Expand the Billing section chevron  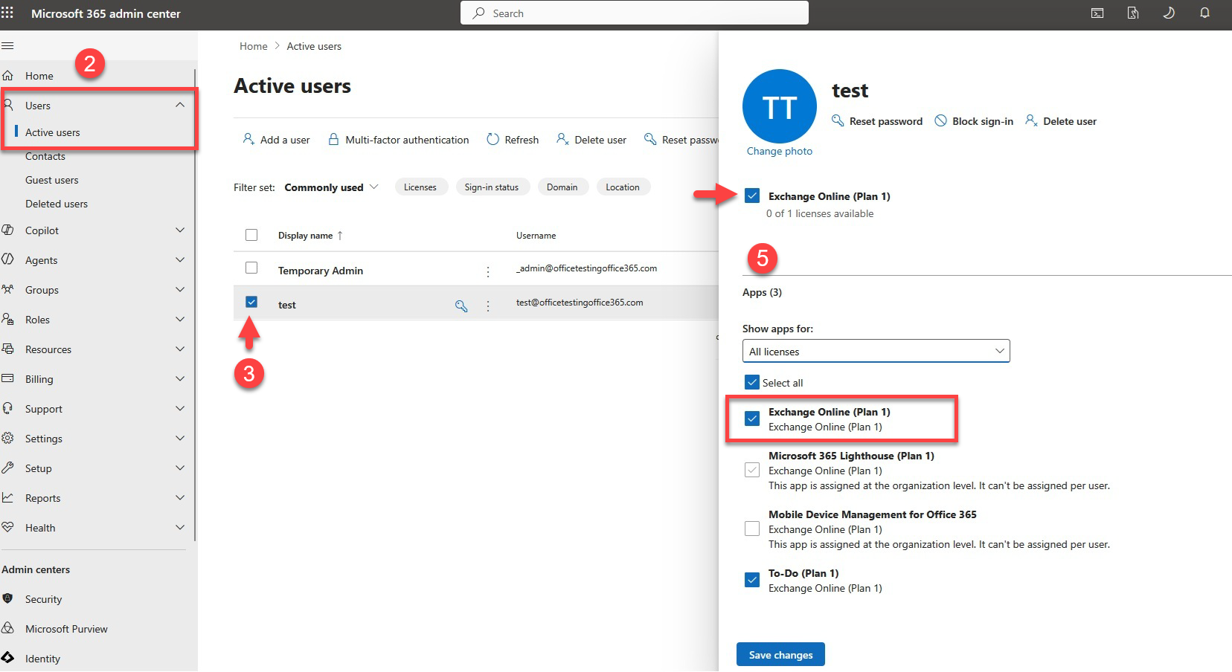(180, 378)
